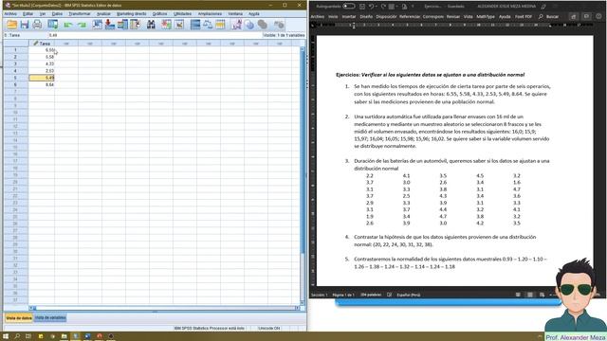
Task: Redo action in SPSS toolbar
Action: 82,25
